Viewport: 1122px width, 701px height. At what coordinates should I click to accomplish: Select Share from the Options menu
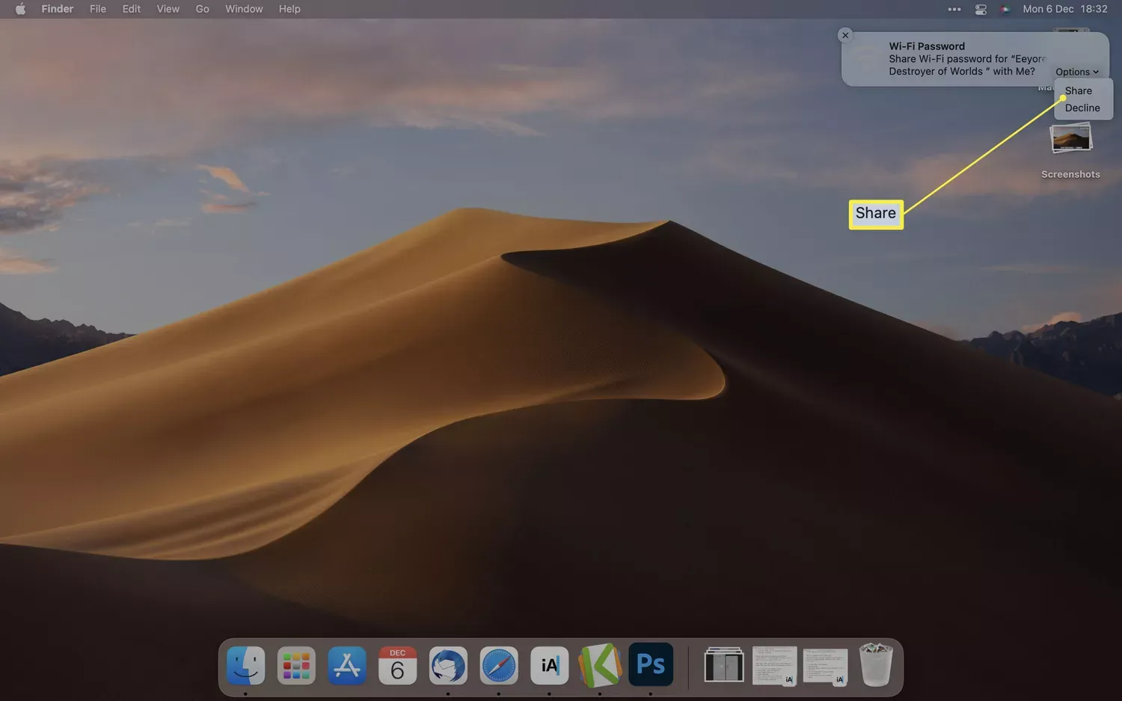[1078, 90]
